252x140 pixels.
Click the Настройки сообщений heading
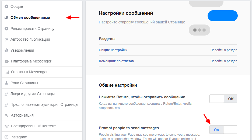126,13
